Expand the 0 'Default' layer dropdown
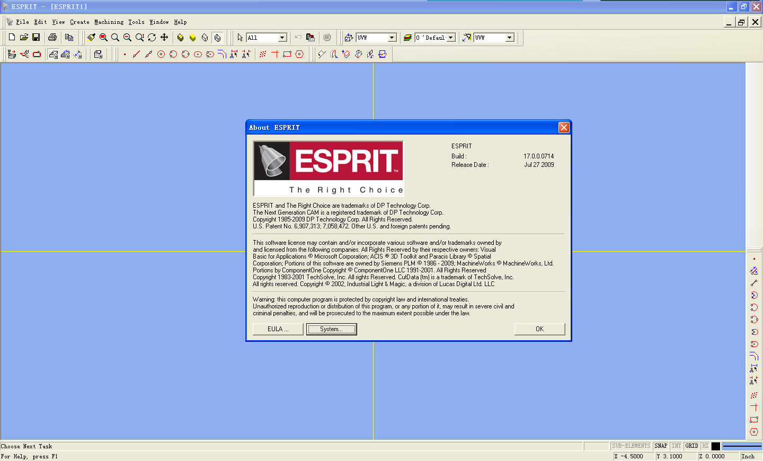 pos(451,38)
